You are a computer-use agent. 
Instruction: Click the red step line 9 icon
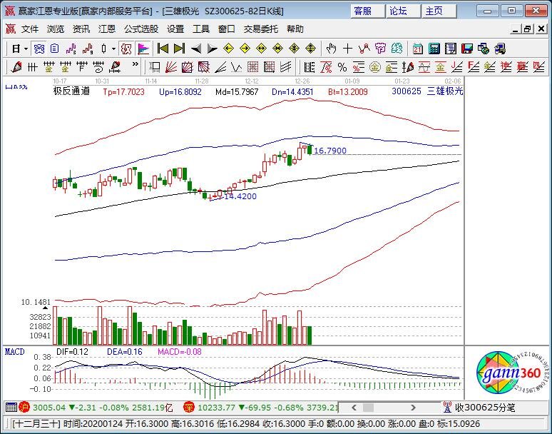tap(87, 49)
